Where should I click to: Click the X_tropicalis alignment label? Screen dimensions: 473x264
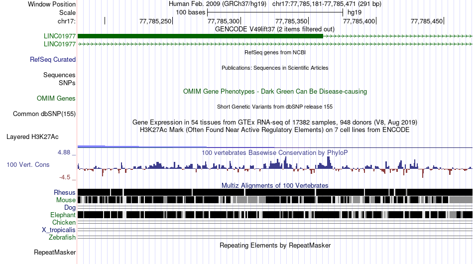pyautogui.click(x=59, y=230)
